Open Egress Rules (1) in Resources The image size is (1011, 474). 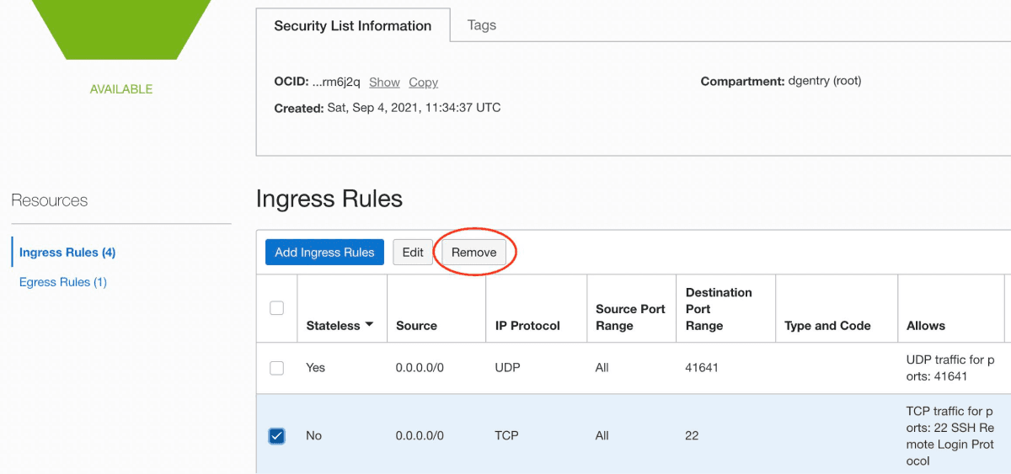point(63,282)
